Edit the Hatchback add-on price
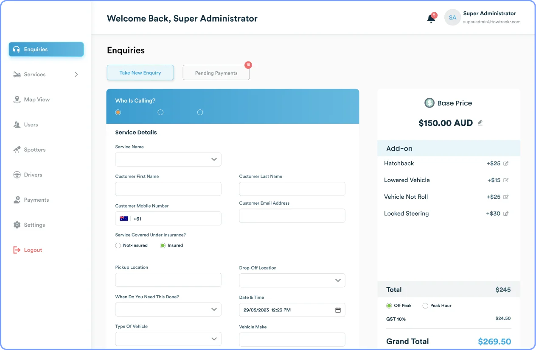Screen dimensions: 536x350 [x=506, y=164]
